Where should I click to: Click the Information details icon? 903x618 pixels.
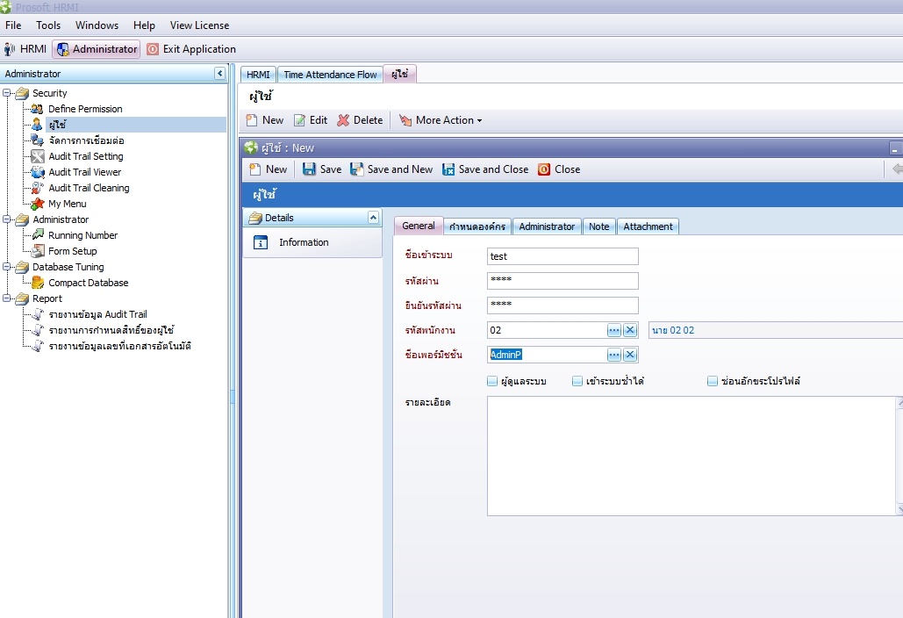point(261,242)
